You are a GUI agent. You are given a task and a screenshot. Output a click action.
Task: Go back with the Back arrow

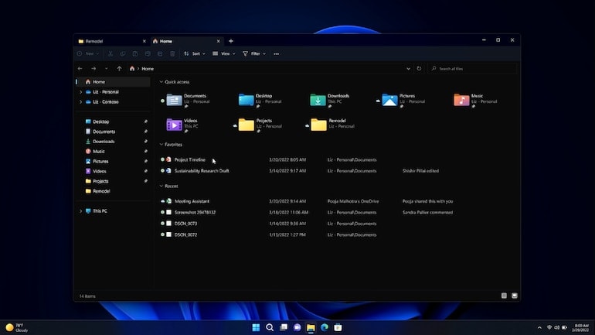click(x=80, y=69)
